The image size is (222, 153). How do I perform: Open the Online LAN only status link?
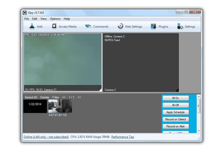click(46, 137)
